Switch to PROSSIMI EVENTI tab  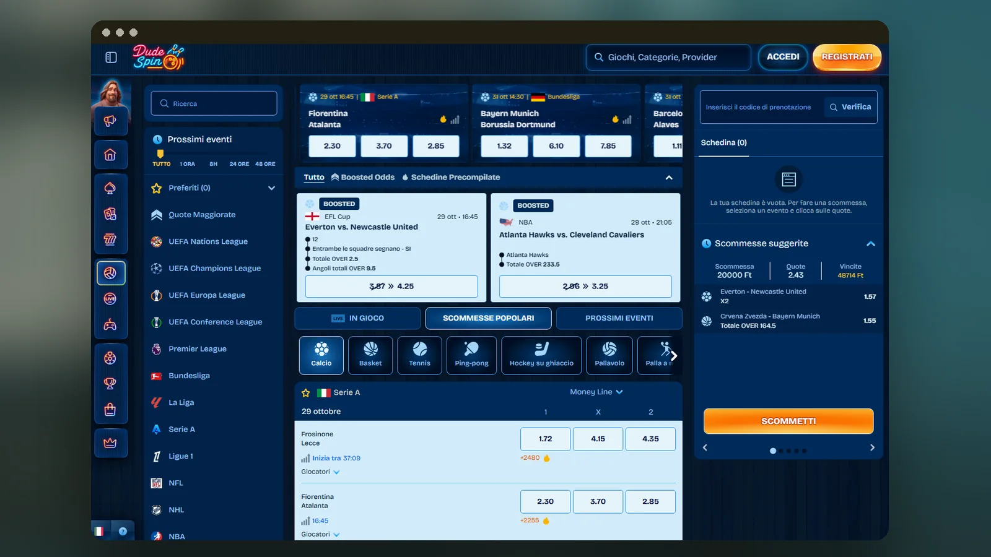(619, 318)
